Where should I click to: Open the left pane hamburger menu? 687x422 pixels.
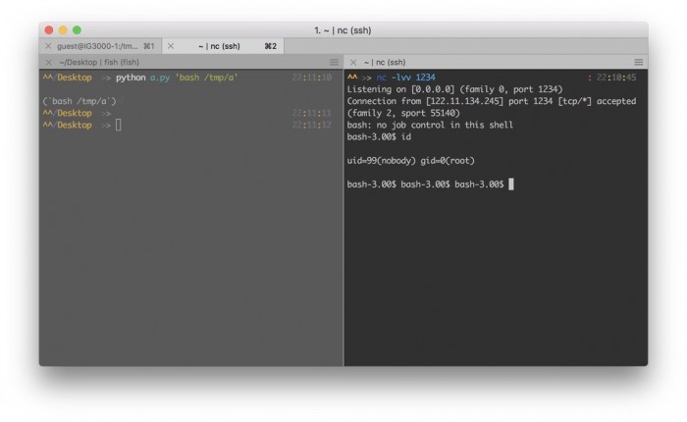[334, 62]
